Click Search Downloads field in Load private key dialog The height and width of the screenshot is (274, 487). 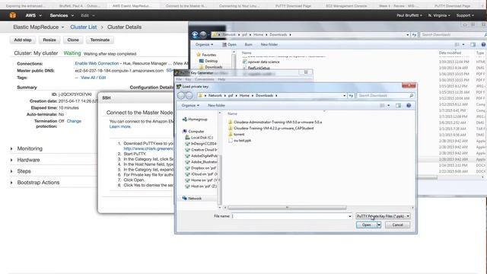(385, 96)
